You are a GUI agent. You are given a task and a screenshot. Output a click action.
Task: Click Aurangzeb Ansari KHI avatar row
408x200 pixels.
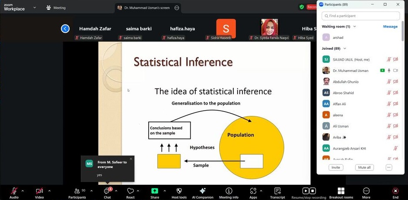point(360,148)
